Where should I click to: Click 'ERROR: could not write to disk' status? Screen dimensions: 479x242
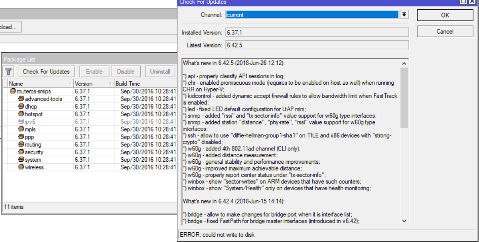pyautogui.click(x=217, y=235)
